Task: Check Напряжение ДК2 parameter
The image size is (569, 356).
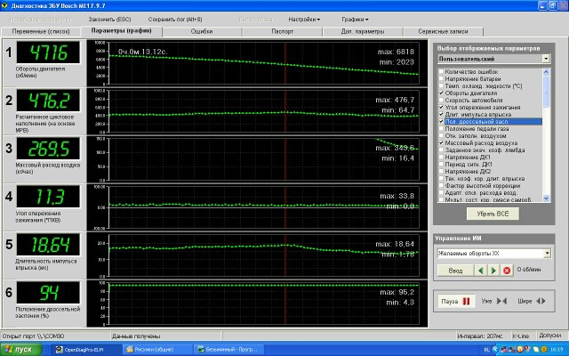Action: point(441,172)
